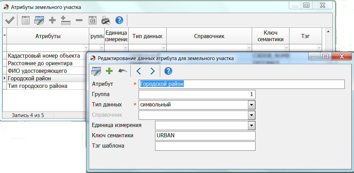Click the Ключ семантики column header
Screen dimensions: 354x173
point(270,36)
